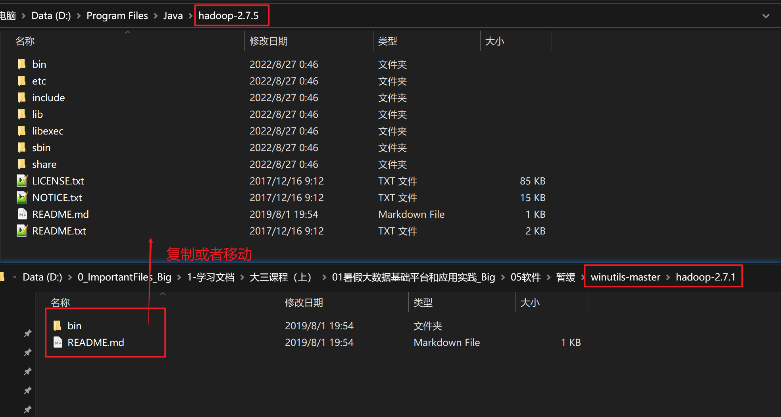Image resolution: width=781 pixels, height=417 pixels.
Task: Open address bar history dropdown in top window
Action: coord(766,16)
